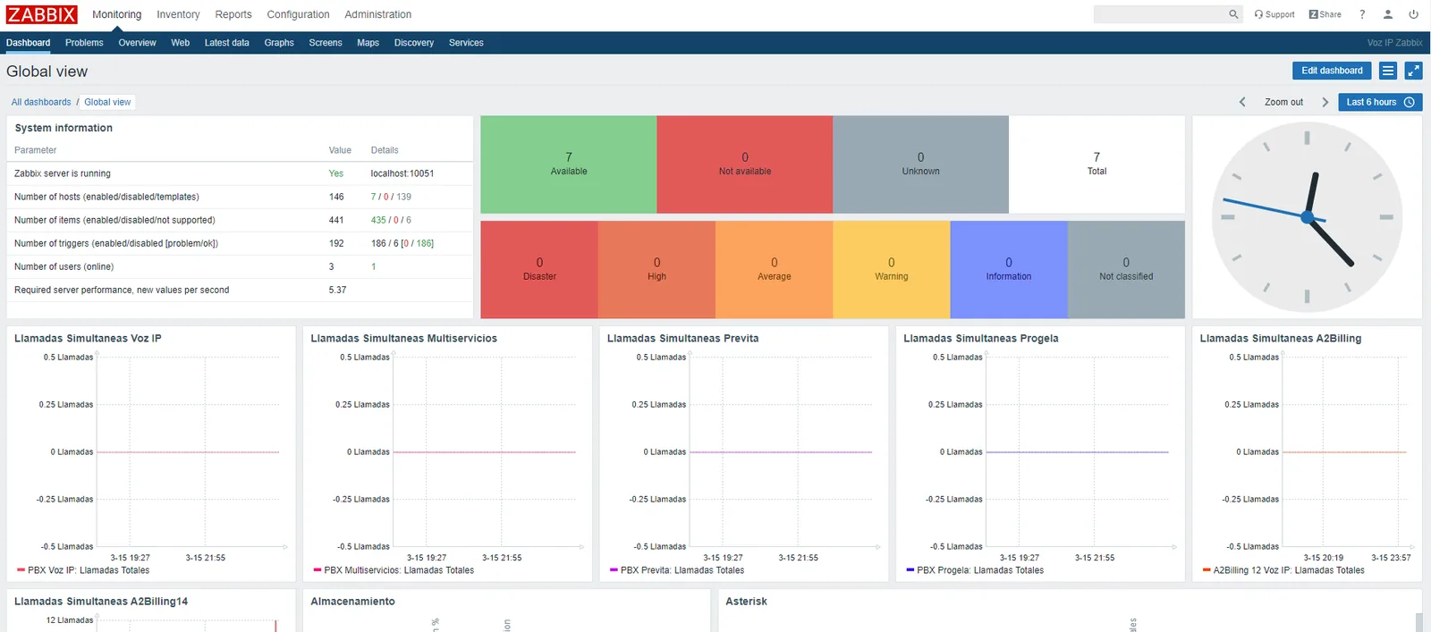
Task: Open Configuration menu
Action: (x=298, y=14)
